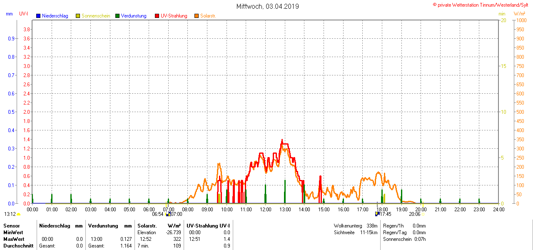Click the 13:12 time label
The height and width of the screenshot is (250, 533).
point(10,214)
